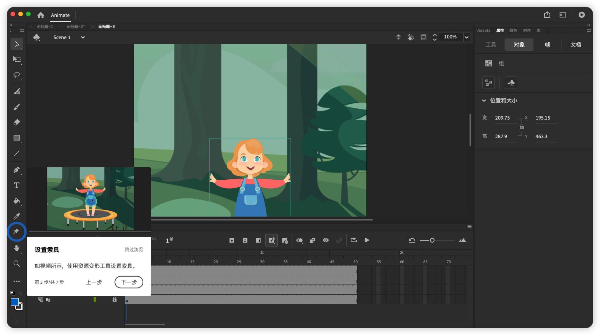This screenshot has height=335, width=600.
Task: Collapse the 位置和大小 section
Action: [x=484, y=101]
